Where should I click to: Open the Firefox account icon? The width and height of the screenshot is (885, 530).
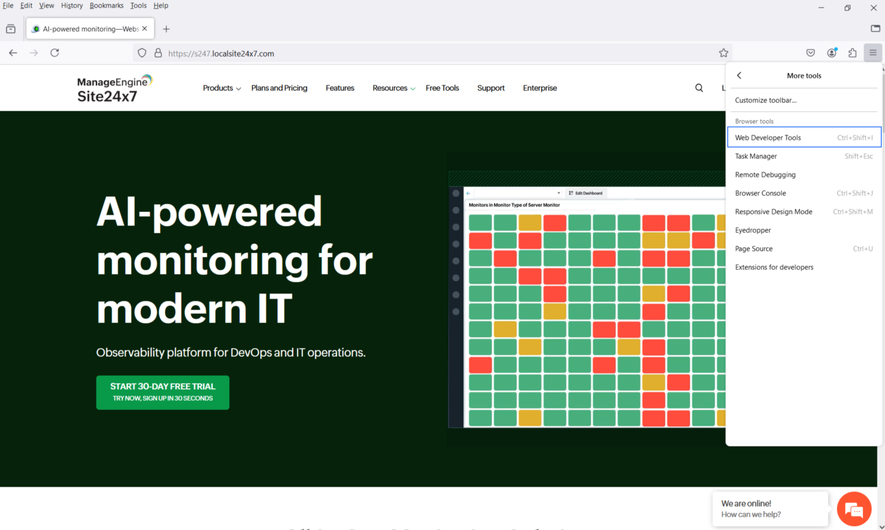click(831, 53)
